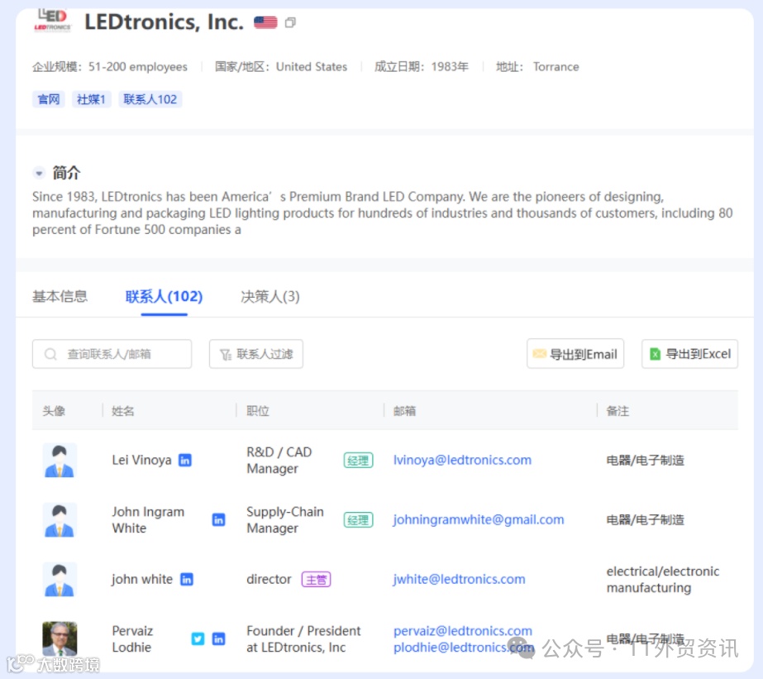
Task: Copy company name using the copy icon
Action: click(290, 23)
